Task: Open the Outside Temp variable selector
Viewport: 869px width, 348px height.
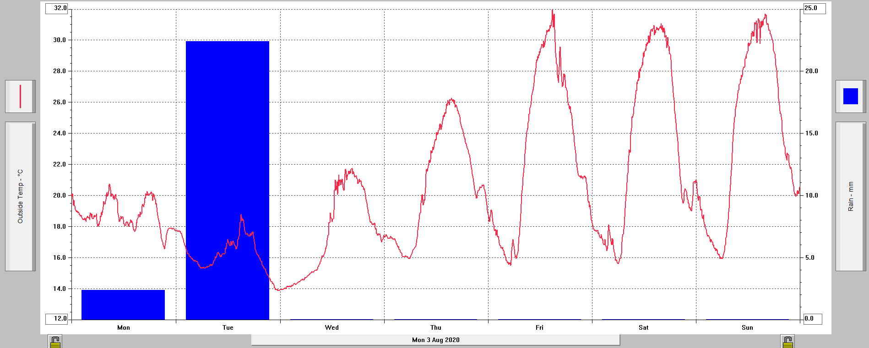Action: coord(20,196)
